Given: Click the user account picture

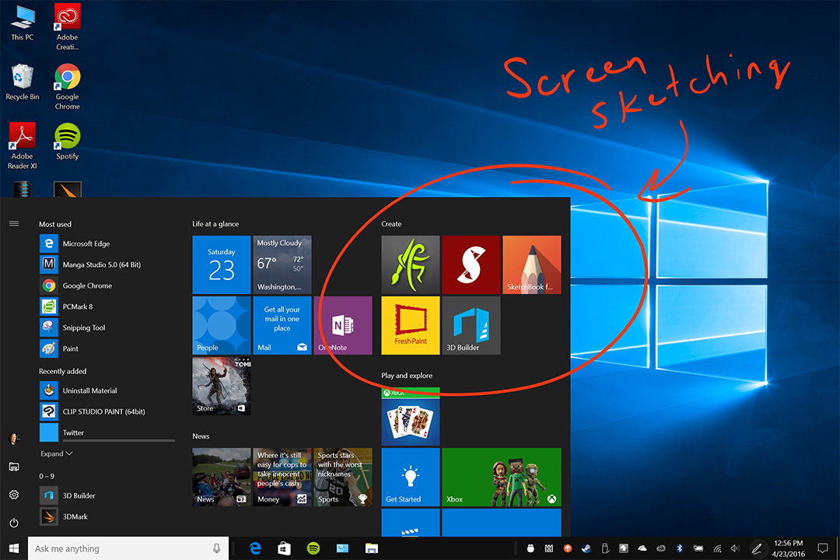Looking at the screenshot, I should [x=14, y=439].
